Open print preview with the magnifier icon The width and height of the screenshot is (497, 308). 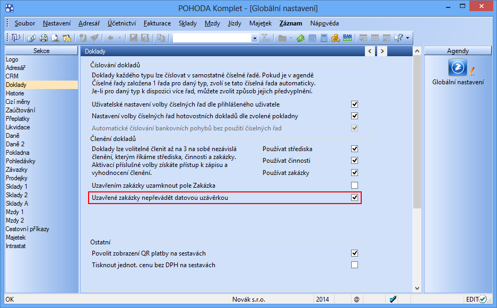click(56, 38)
